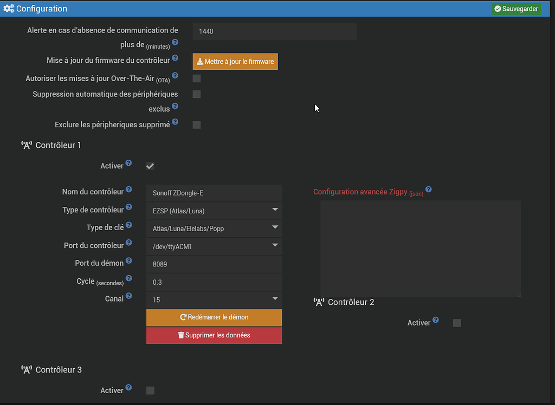Image resolution: width=555 pixels, height=405 pixels.
Task: Click Redémarrer le démon button
Action: tap(214, 318)
